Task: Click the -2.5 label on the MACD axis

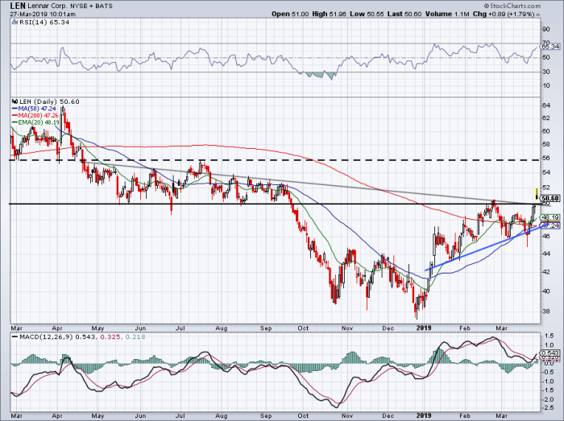Action: coord(548,407)
